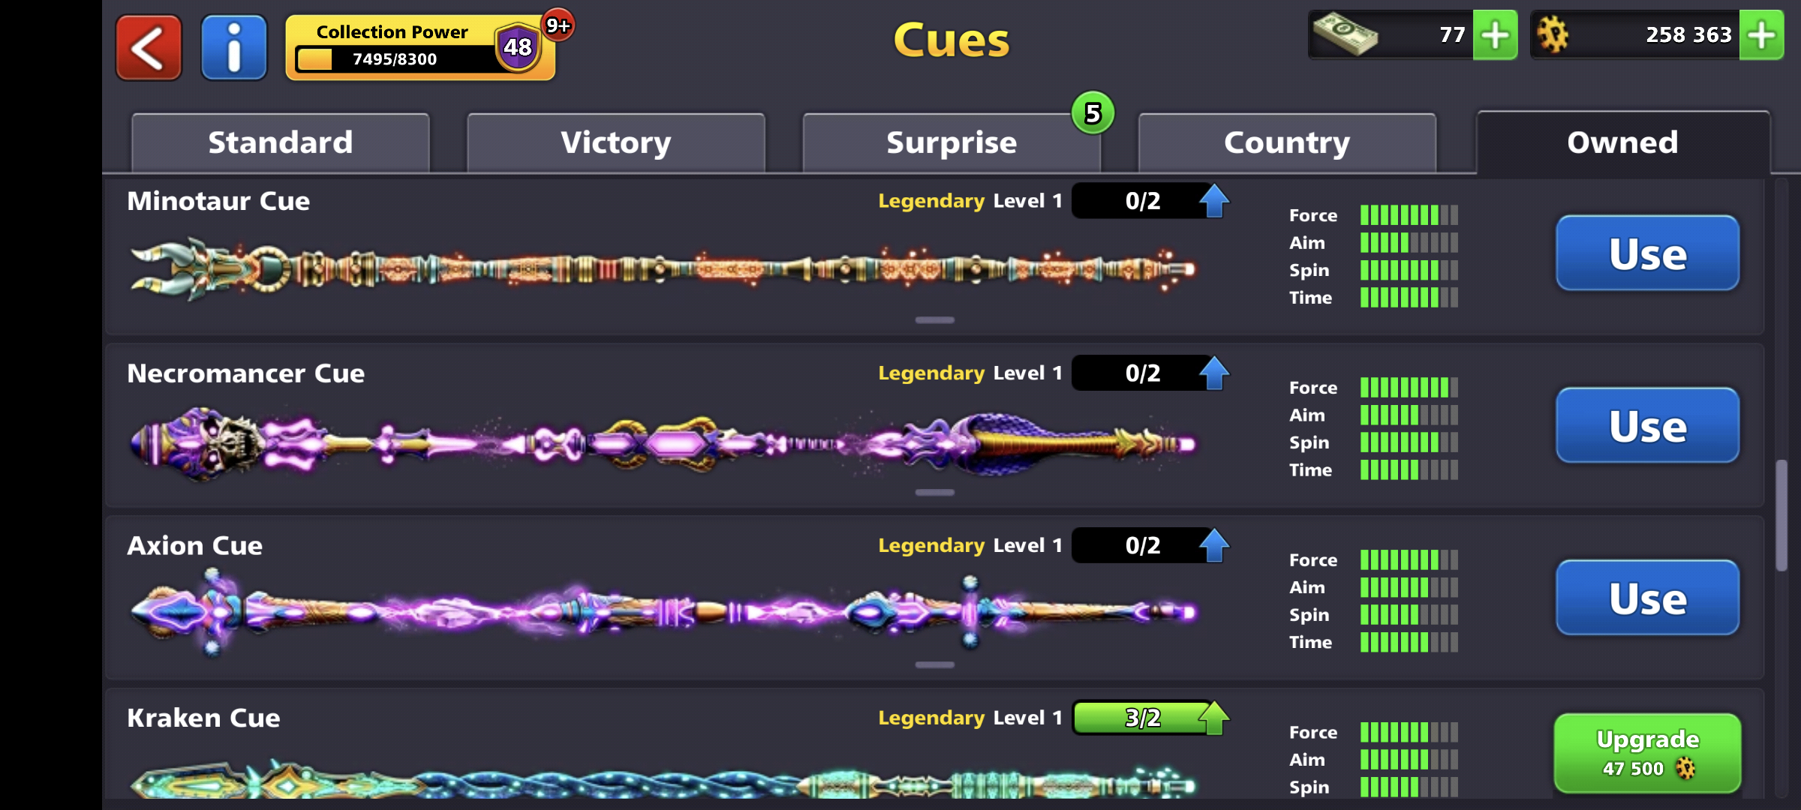Open the Collection Power level 48 badge
Screen dimensions: 1801x810
[x=518, y=46]
